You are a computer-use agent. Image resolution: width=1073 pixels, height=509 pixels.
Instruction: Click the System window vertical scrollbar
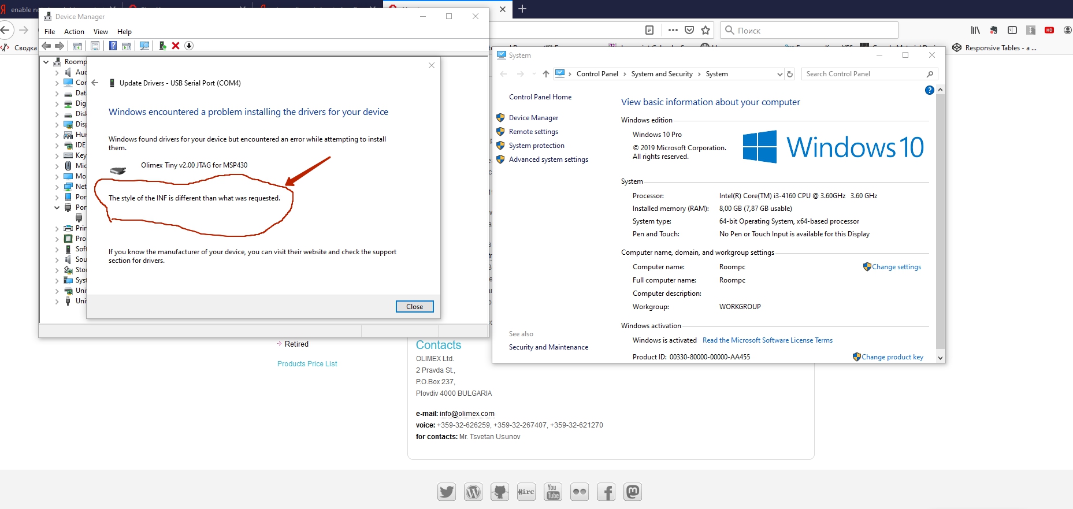940,220
